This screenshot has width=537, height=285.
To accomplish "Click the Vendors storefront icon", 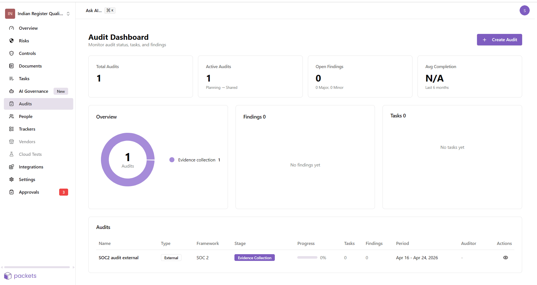I will 11,142.
